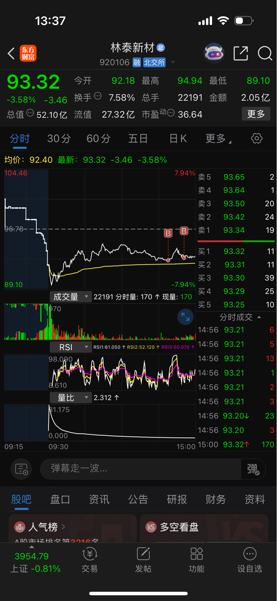The width and height of the screenshot is (277, 601).
Task: Open 成交量 indicator dropdown
Action: pos(71,297)
